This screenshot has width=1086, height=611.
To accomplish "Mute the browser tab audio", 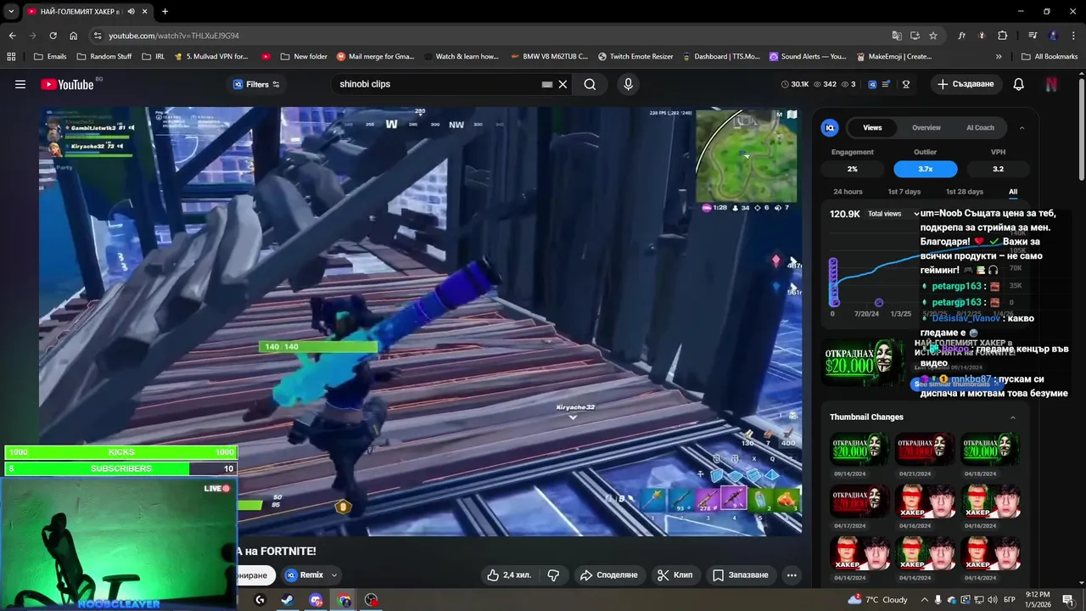I will tap(131, 11).
